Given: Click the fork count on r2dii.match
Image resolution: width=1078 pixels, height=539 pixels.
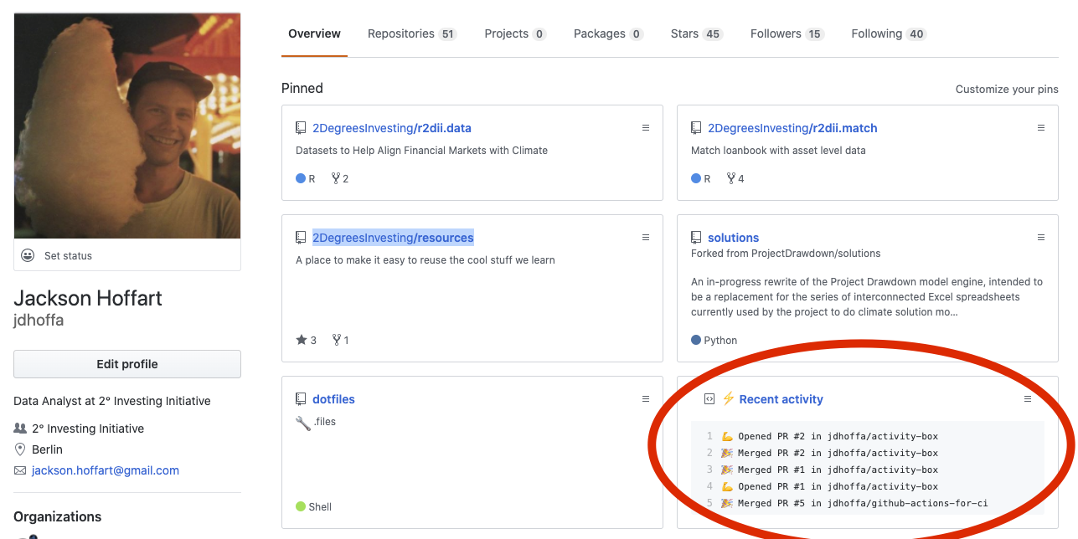Looking at the screenshot, I should [735, 178].
